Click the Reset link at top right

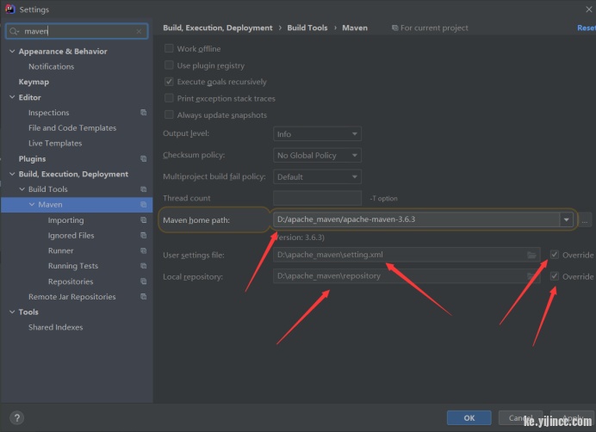(587, 28)
